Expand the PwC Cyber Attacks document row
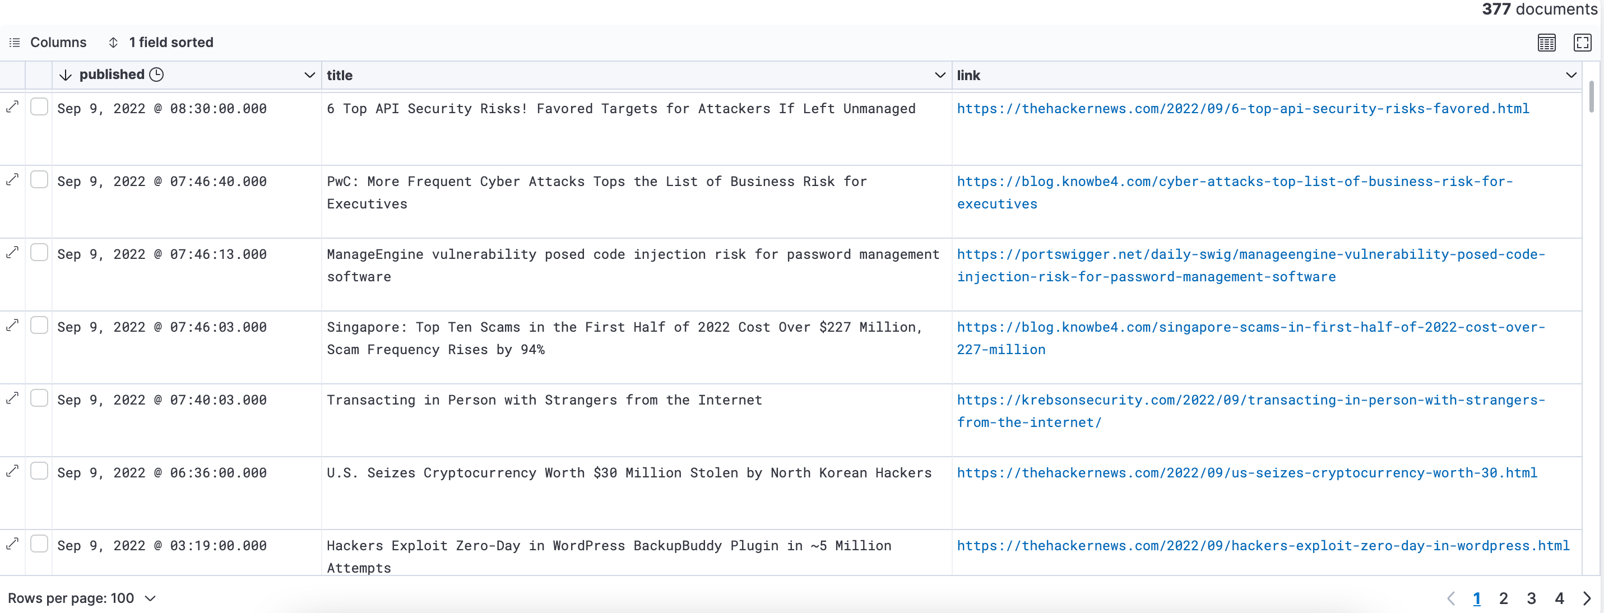Screen dimensions: 1604x613 pyautogui.click(x=12, y=180)
